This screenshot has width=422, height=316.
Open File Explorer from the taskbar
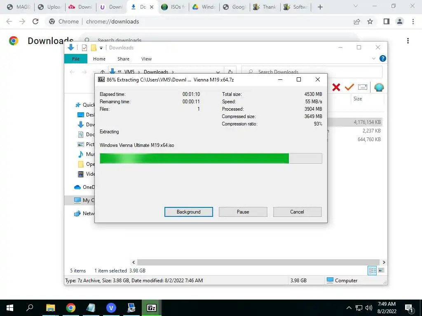click(50, 308)
